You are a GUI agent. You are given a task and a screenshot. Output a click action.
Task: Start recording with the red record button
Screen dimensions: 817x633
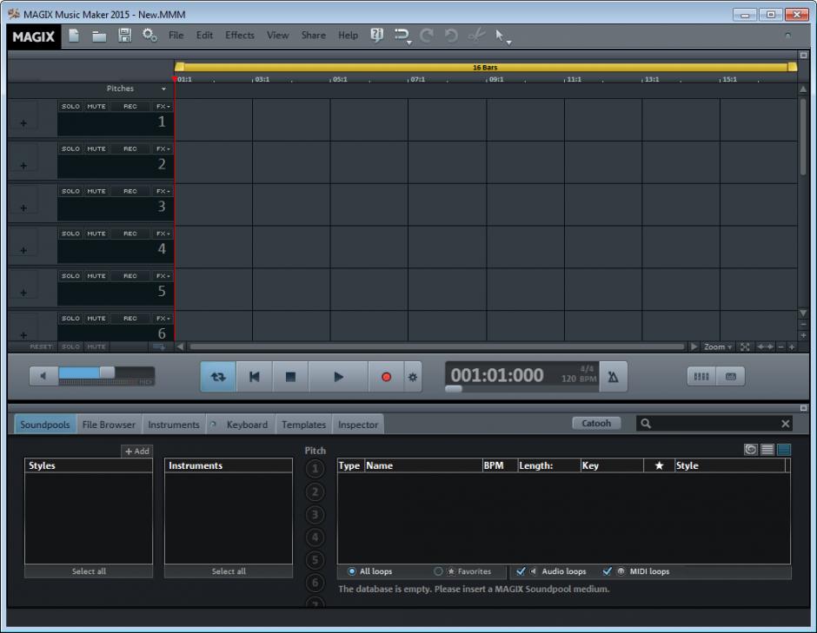(386, 377)
